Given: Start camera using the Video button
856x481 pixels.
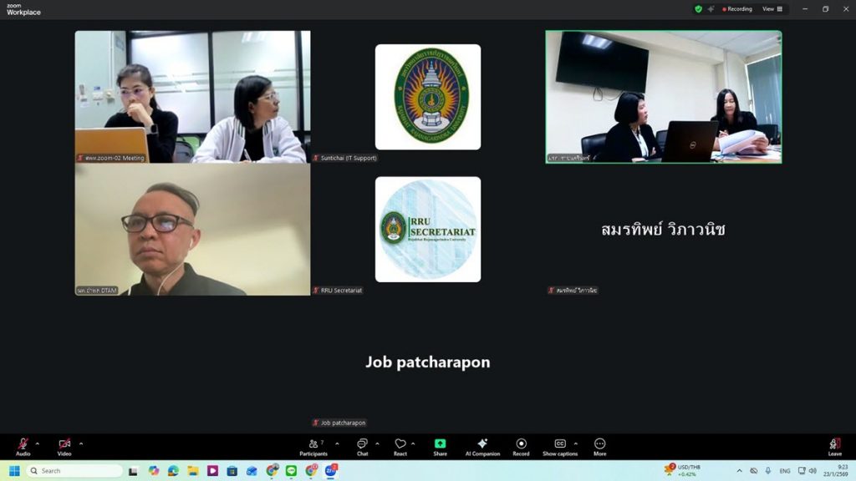Looking at the screenshot, I should click(x=64, y=445).
